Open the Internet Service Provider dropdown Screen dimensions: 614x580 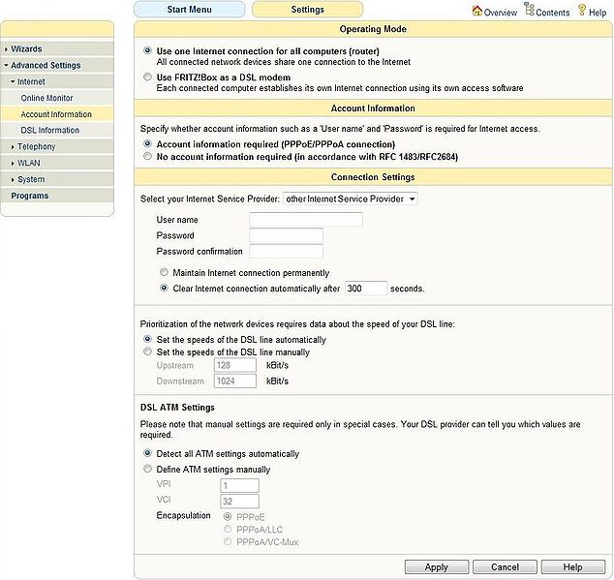350,198
